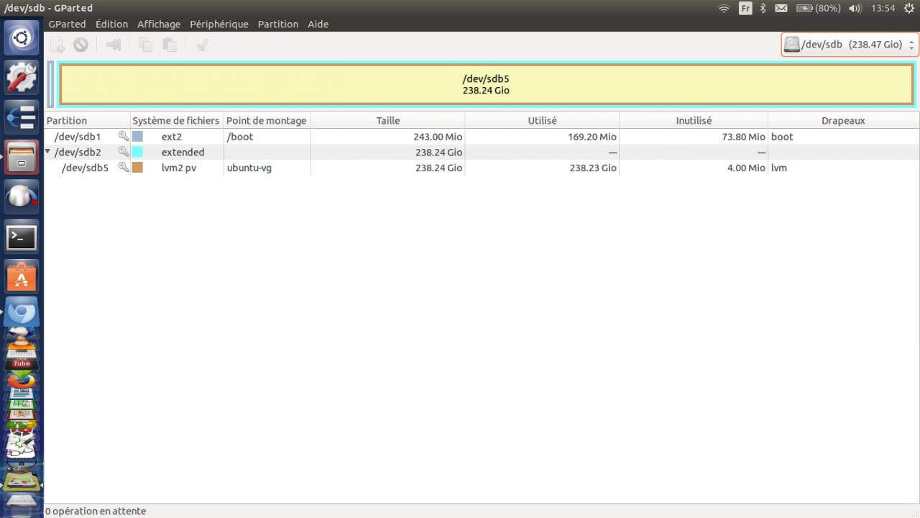The height and width of the screenshot is (518, 920).
Task: Open the file cabinet launcher icon
Action: (x=22, y=156)
